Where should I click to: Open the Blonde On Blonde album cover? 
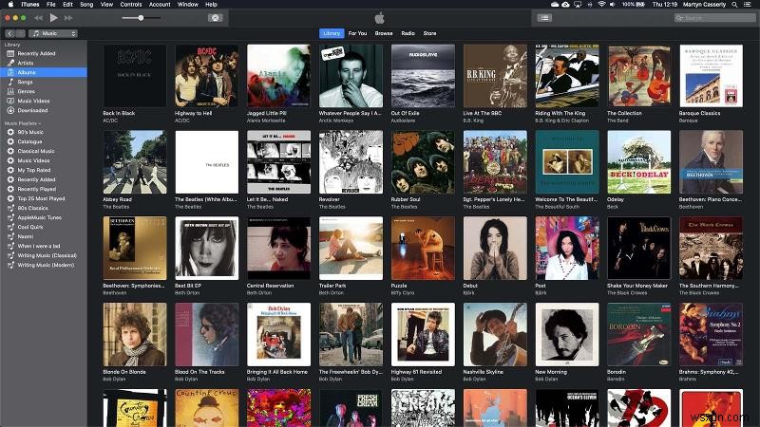(x=135, y=335)
